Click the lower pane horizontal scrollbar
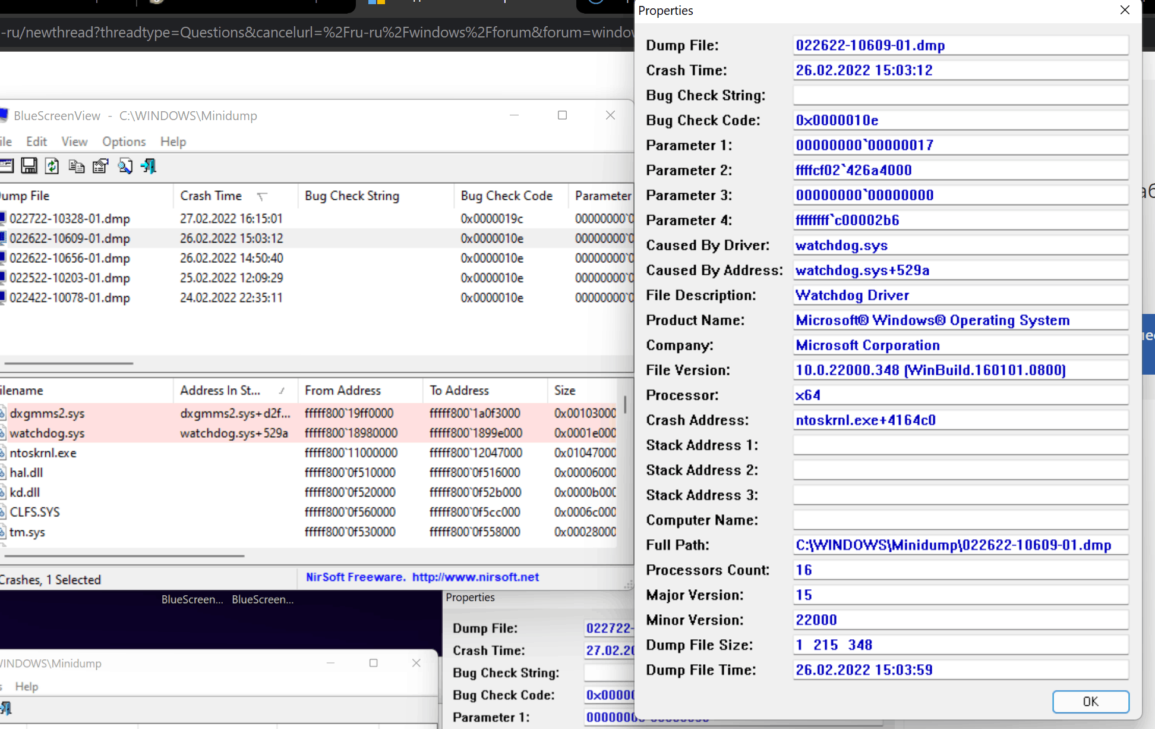Image resolution: width=1155 pixels, height=729 pixels. (124, 556)
